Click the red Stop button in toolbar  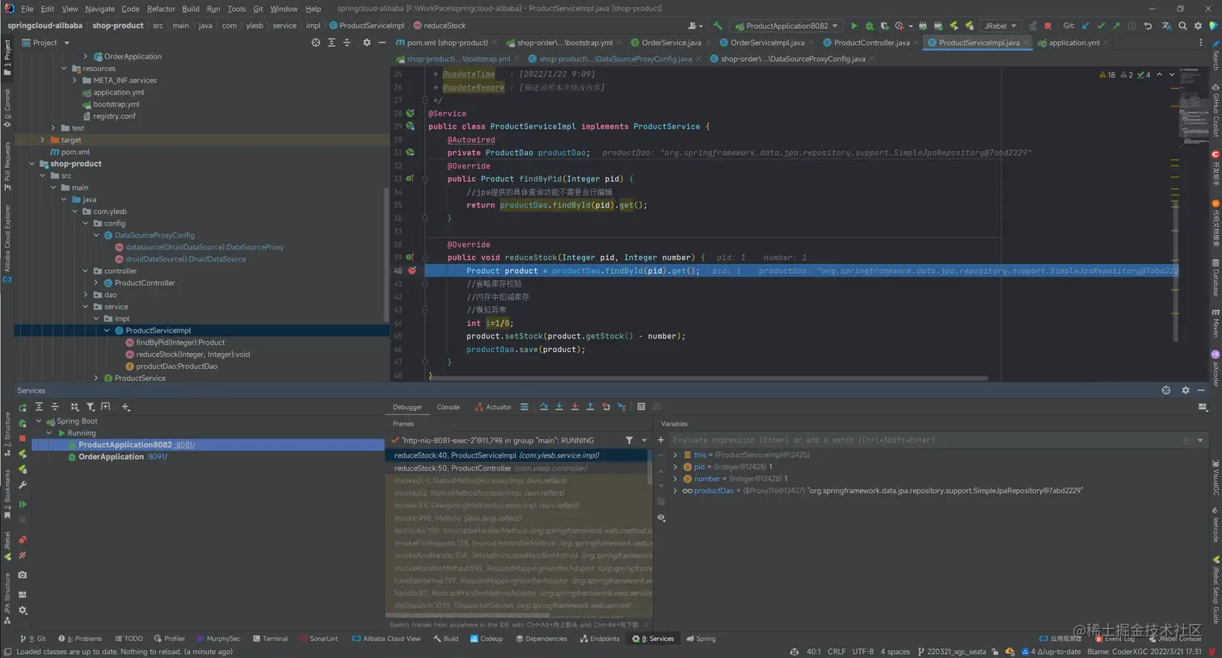coord(1047,26)
